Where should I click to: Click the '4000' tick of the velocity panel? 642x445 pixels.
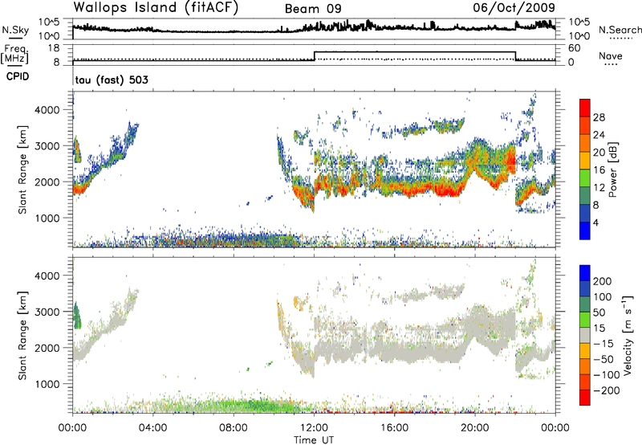(47, 276)
